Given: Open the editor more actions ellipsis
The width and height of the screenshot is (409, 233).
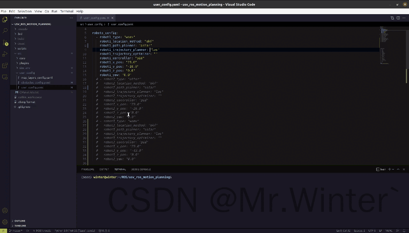Looking at the screenshot, I should (404, 18).
